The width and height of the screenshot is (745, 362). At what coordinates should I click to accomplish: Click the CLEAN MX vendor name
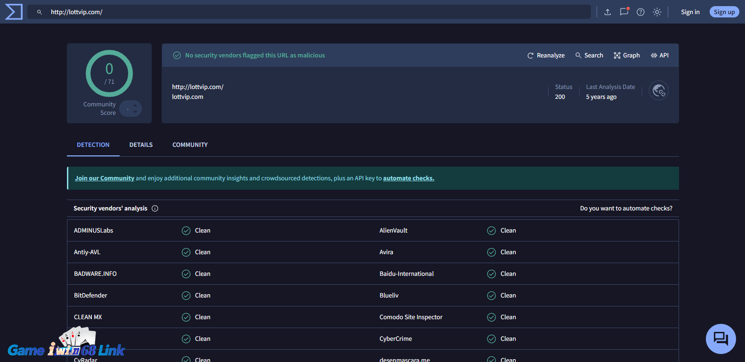88,317
